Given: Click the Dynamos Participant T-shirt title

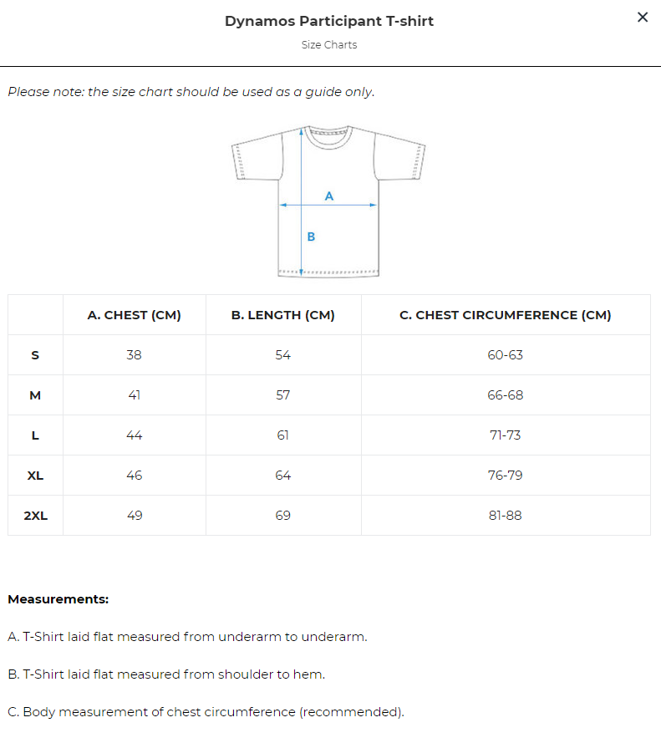Looking at the screenshot, I should 329,21.
